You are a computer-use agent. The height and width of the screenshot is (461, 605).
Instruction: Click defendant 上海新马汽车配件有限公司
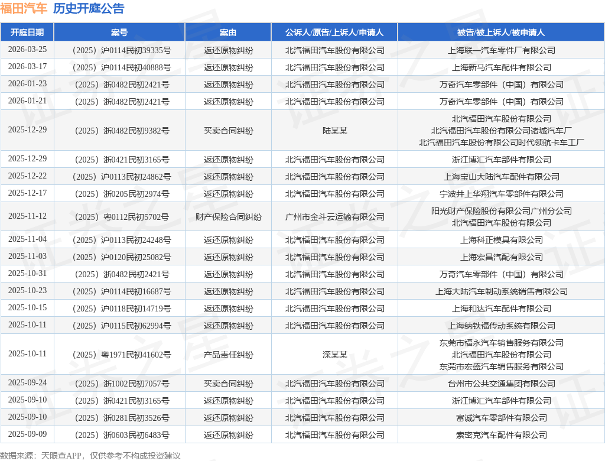[x=501, y=67]
